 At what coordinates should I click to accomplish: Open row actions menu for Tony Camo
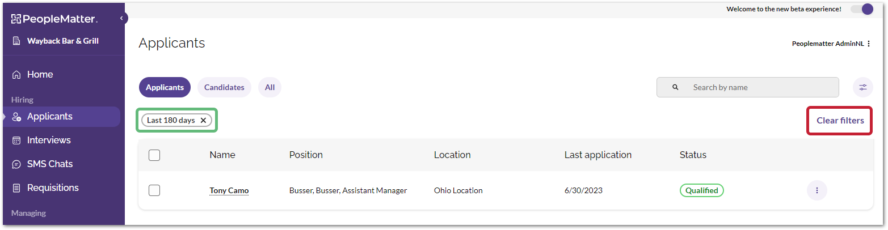[x=817, y=190]
